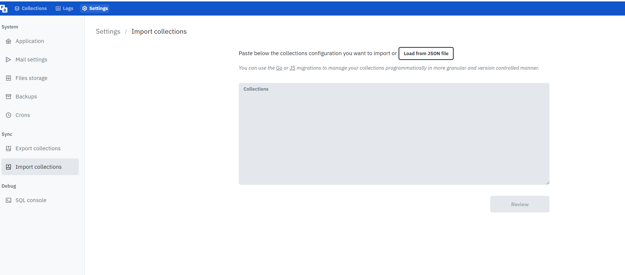Go to Mail settings

40,60
